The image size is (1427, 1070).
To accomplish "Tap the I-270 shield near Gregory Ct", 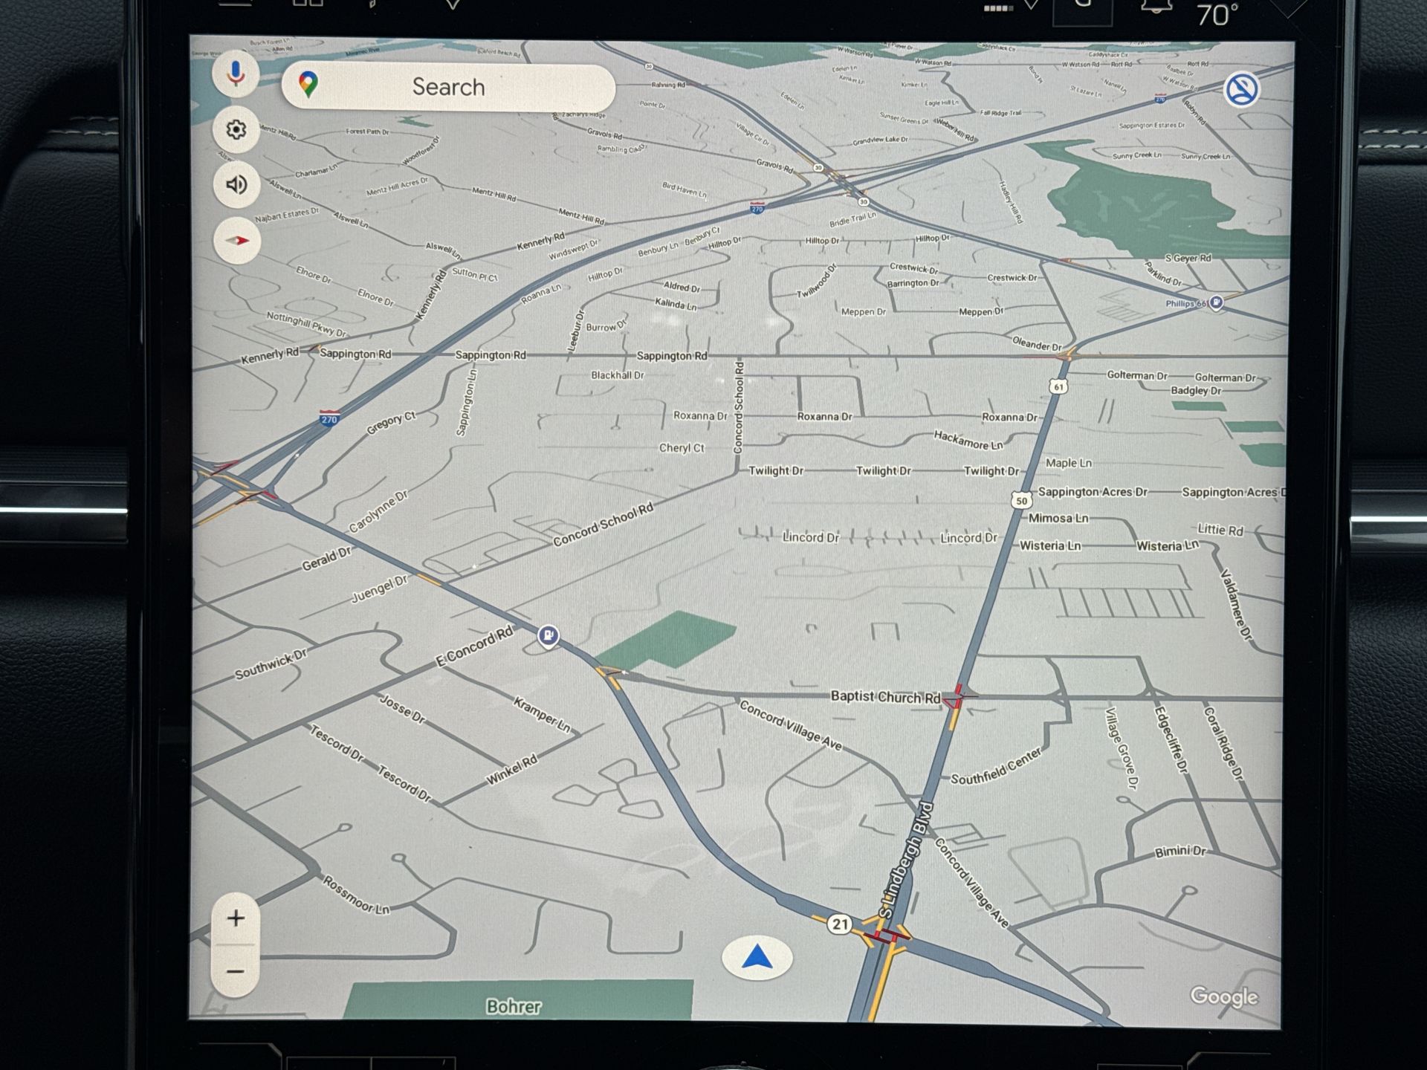I will pyautogui.click(x=329, y=417).
